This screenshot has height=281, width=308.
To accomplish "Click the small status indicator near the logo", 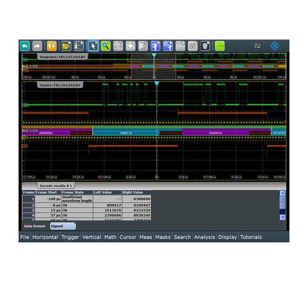I will (257, 46).
